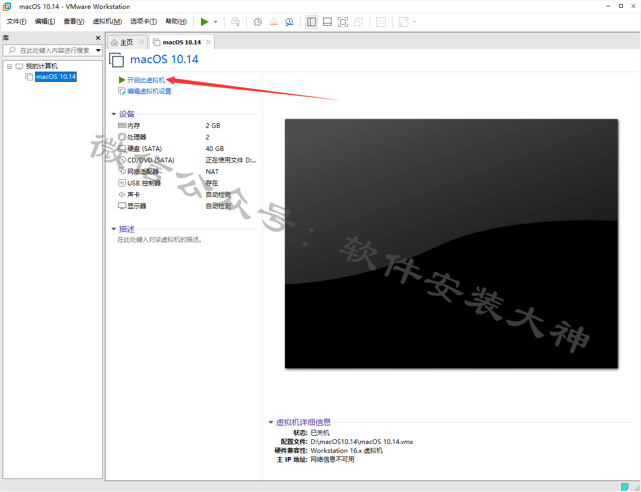The width and height of the screenshot is (641, 492).
Task: Revert to snapshot toolbar icon
Action: pos(274,22)
